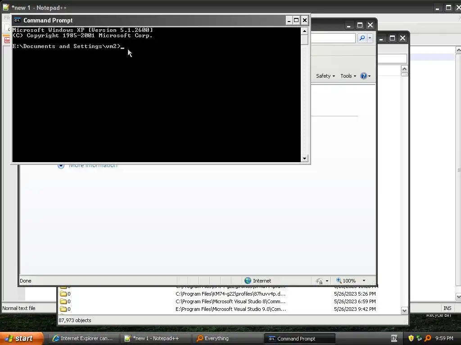Click the yellow security shield tray icon
This screenshot has width=461, height=345.
coord(411,339)
